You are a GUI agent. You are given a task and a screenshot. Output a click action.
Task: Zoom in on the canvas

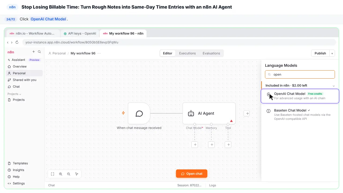(x=61, y=174)
